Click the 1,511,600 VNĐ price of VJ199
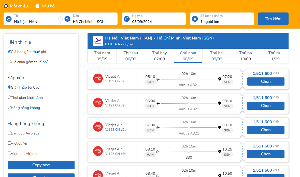Screen dimensions: 300x177 pyautogui.click(x=266, y=73)
